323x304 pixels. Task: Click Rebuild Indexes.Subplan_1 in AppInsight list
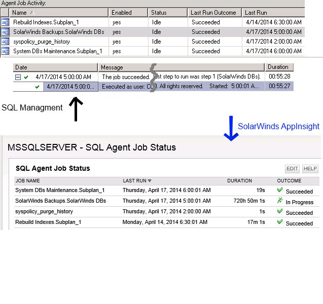(x=48, y=222)
